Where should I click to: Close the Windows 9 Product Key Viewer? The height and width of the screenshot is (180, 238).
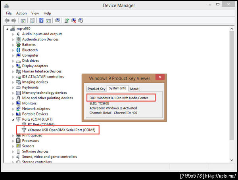coord(160,77)
